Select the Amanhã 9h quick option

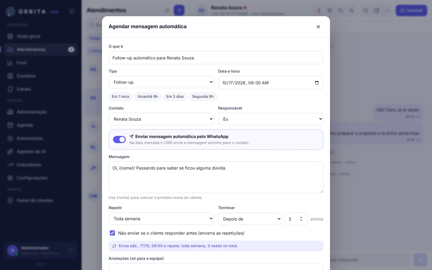coord(148,97)
